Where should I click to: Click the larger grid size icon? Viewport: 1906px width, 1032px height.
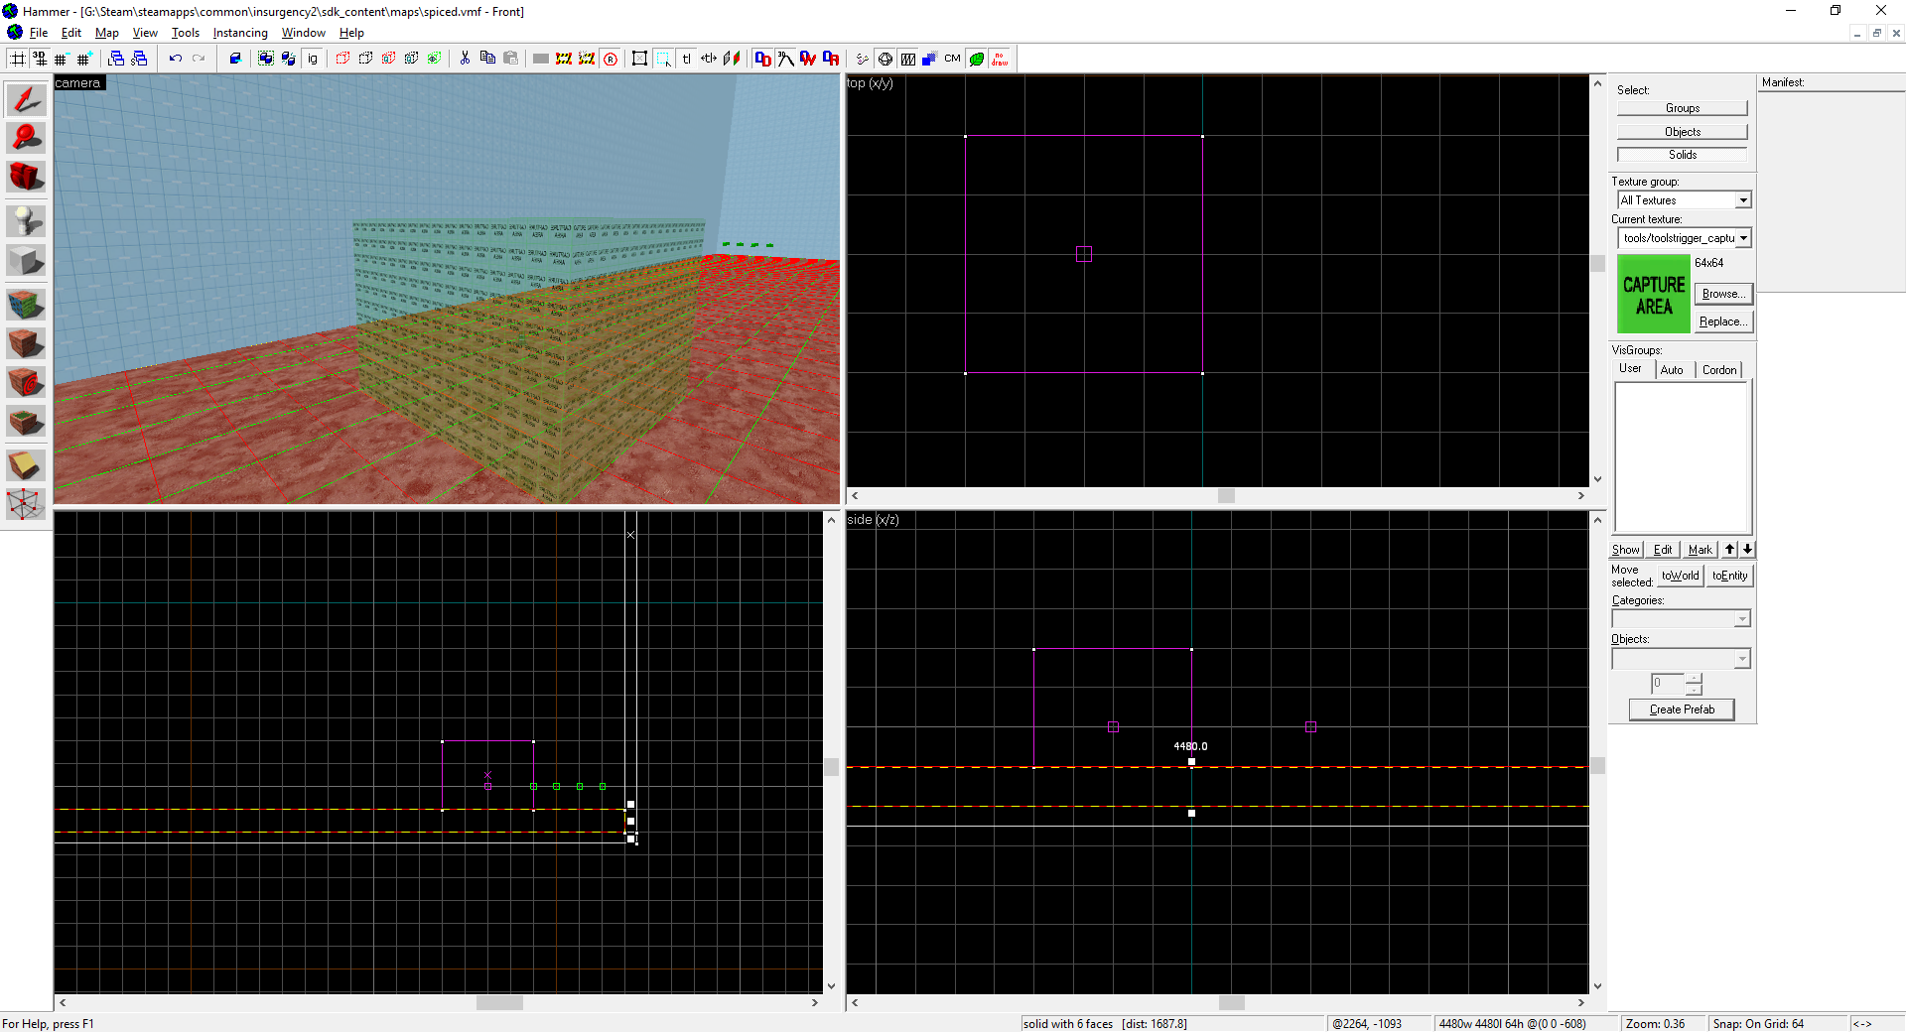(83, 59)
